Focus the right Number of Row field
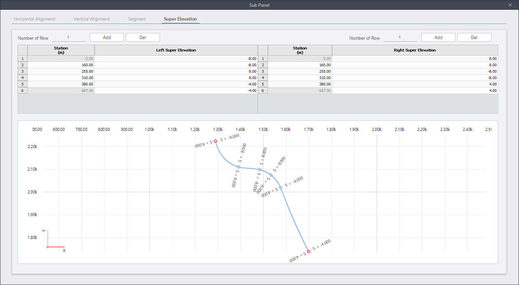The height and width of the screenshot is (285, 519). [x=400, y=38]
